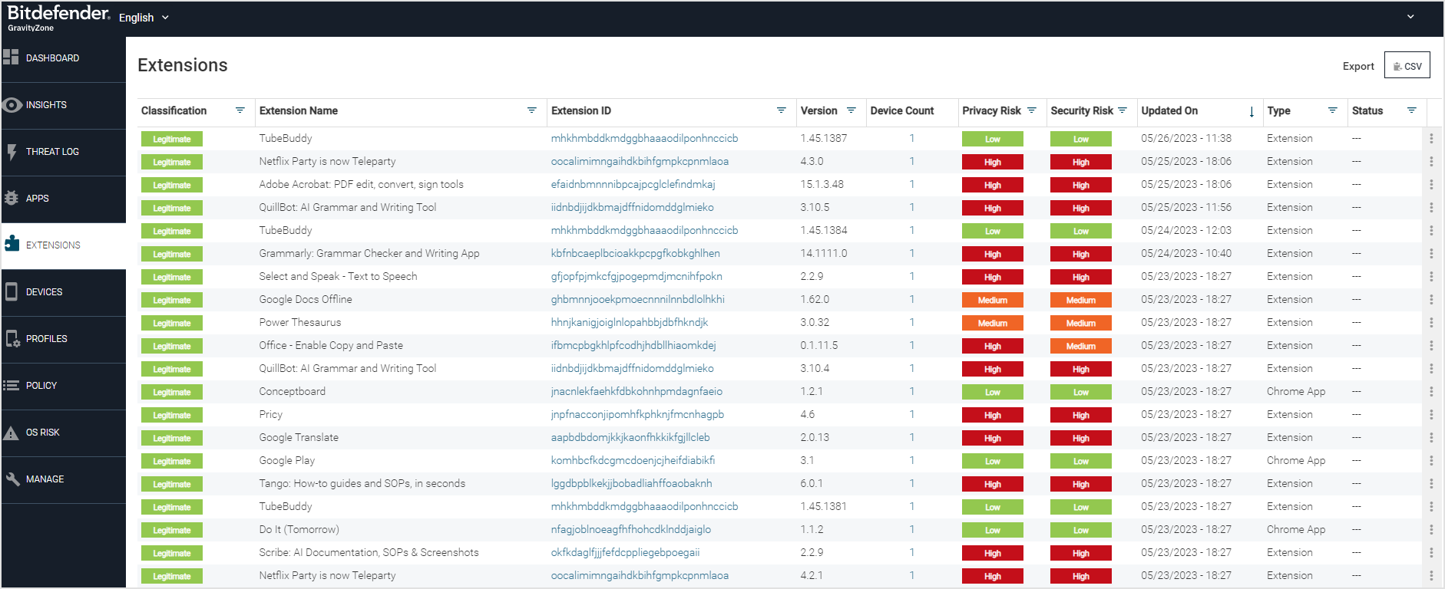This screenshot has height=589, width=1445.
Task: Filter the Status column
Action: [x=1411, y=110]
